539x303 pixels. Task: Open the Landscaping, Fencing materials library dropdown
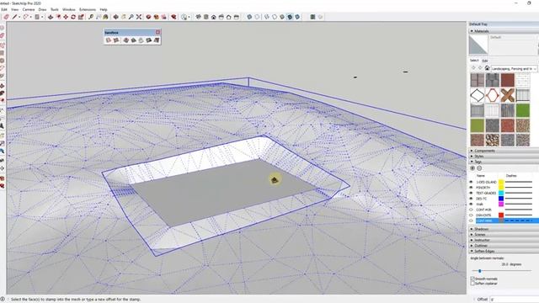point(514,69)
